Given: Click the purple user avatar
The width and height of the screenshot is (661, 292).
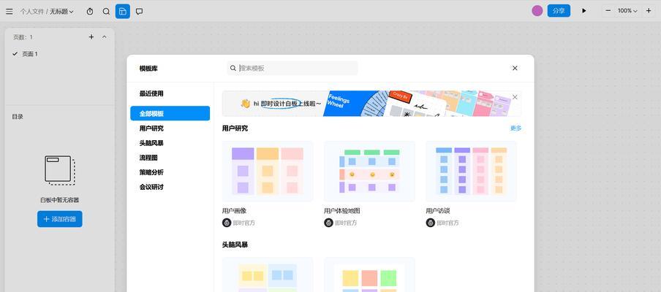Looking at the screenshot, I should (537, 11).
